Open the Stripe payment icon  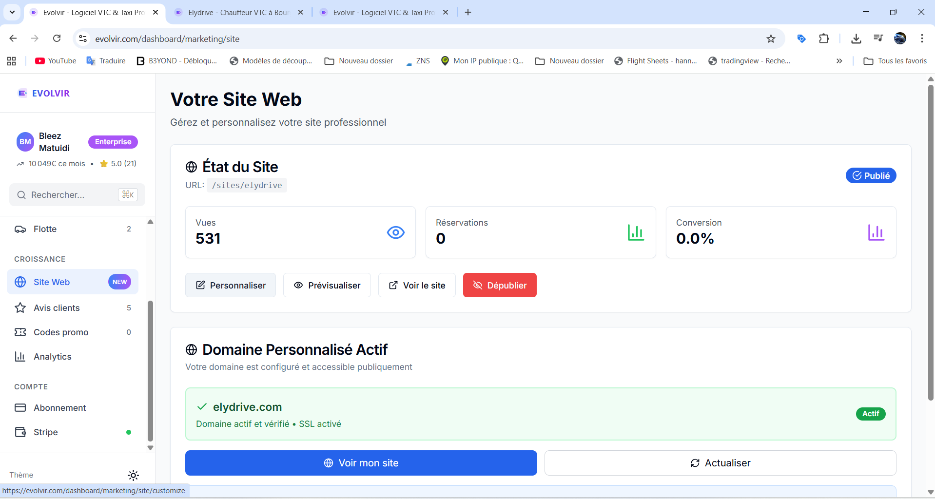pos(20,432)
